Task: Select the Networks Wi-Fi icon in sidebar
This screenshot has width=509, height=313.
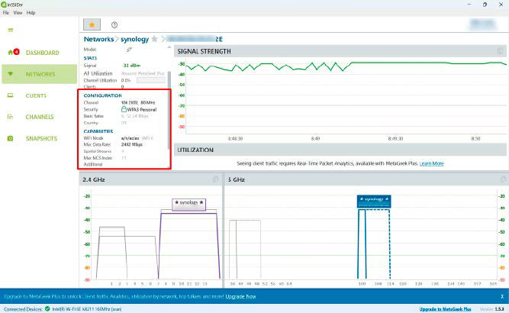Action: pos(11,74)
